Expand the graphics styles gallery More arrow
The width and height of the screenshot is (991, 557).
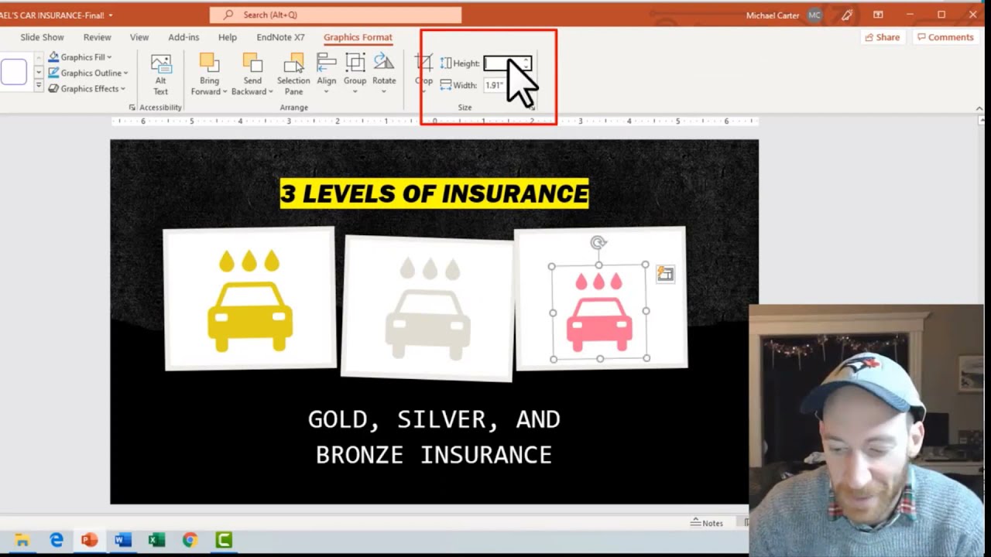[39, 87]
